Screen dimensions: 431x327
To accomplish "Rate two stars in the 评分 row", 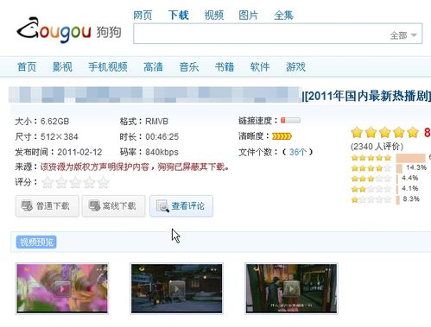I will [x=61, y=182].
